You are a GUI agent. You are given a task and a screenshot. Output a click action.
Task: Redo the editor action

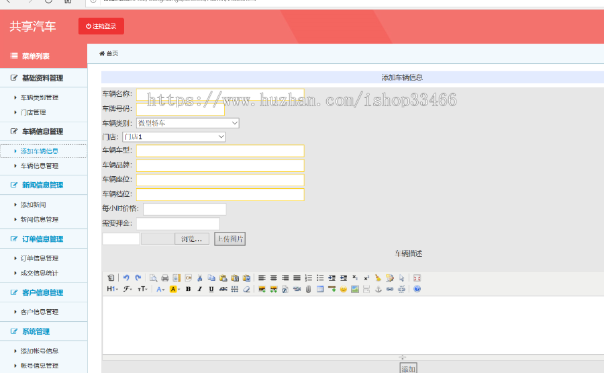tap(138, 278)
